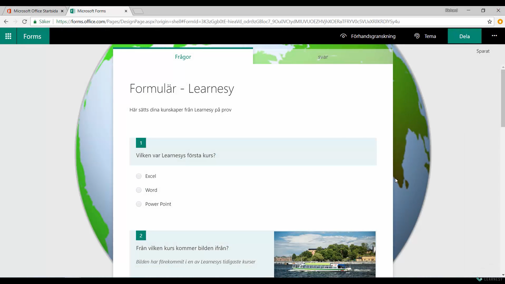Image resolution: width=505 pixels, height=284 pixels.
Task: Click the browser reload icon
Action: pos(24,22)
